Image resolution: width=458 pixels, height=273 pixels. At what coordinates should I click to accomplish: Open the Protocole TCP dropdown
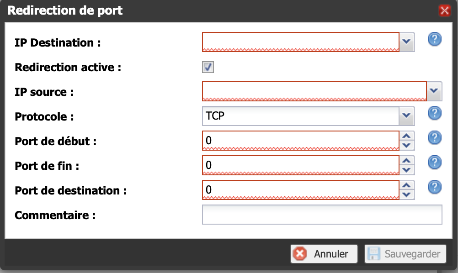pos(407,116)
